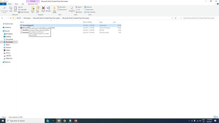Go back with the navigation arrow
Viewport: 219px width, 123px height.
[2, 18]
